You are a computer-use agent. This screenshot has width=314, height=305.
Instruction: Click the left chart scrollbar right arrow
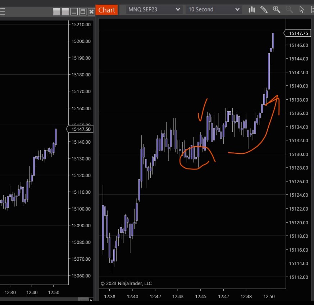pos(91,300)
